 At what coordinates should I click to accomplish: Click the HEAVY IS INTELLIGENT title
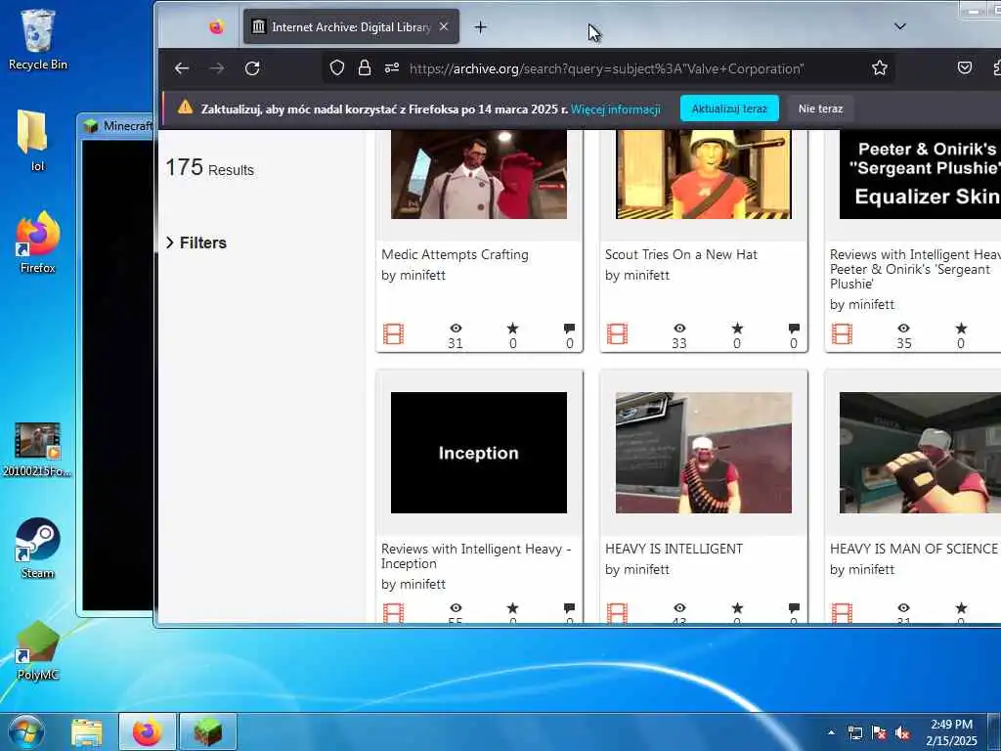(675, 549)
